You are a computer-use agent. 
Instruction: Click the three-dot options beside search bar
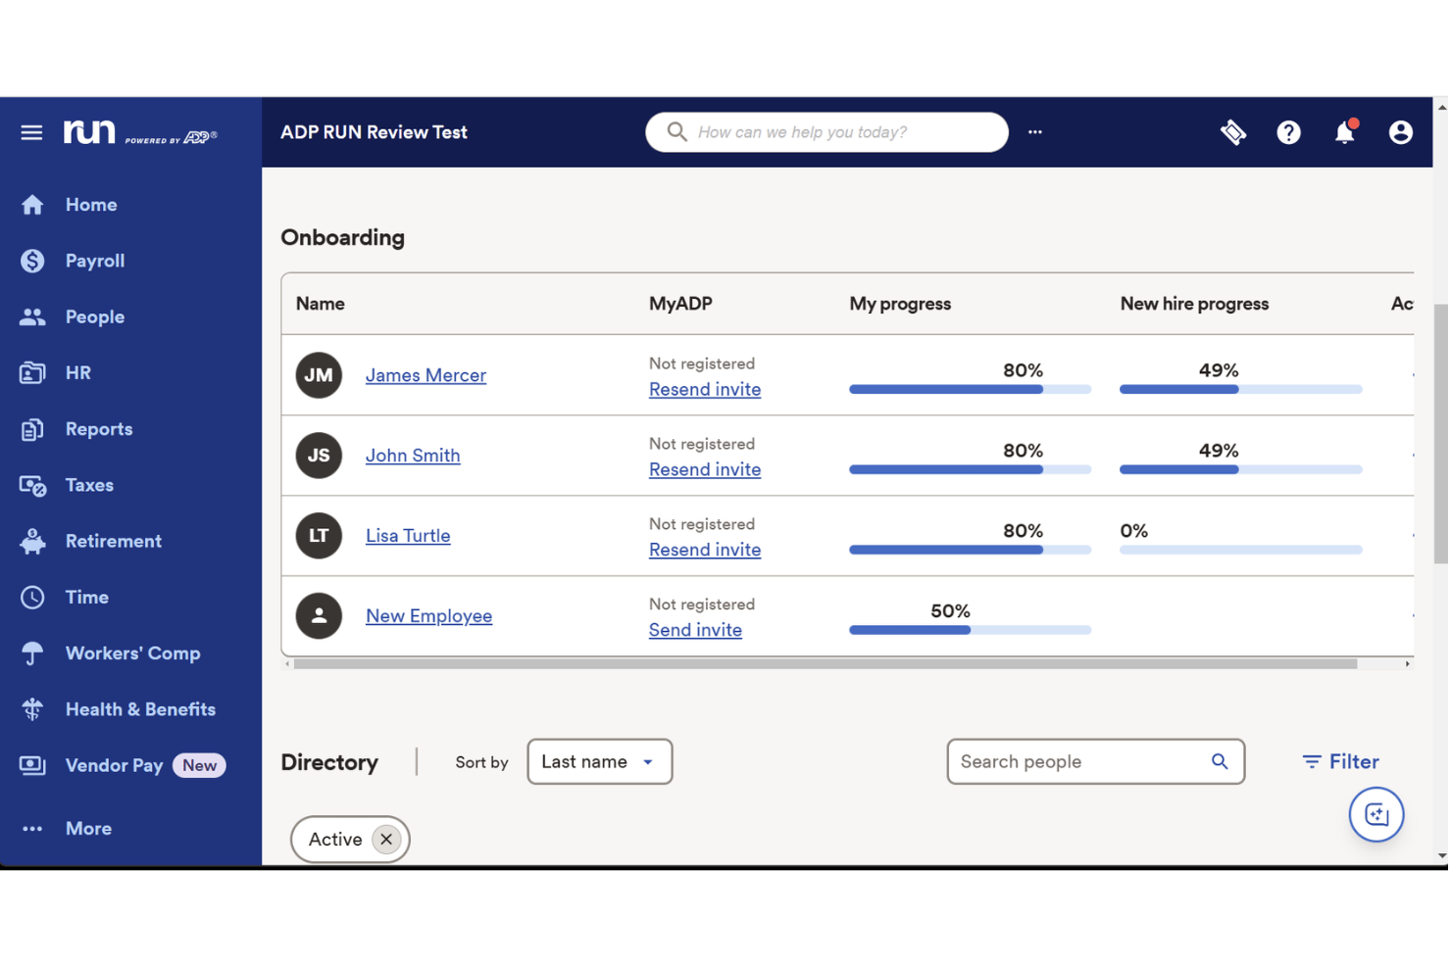1035,132
